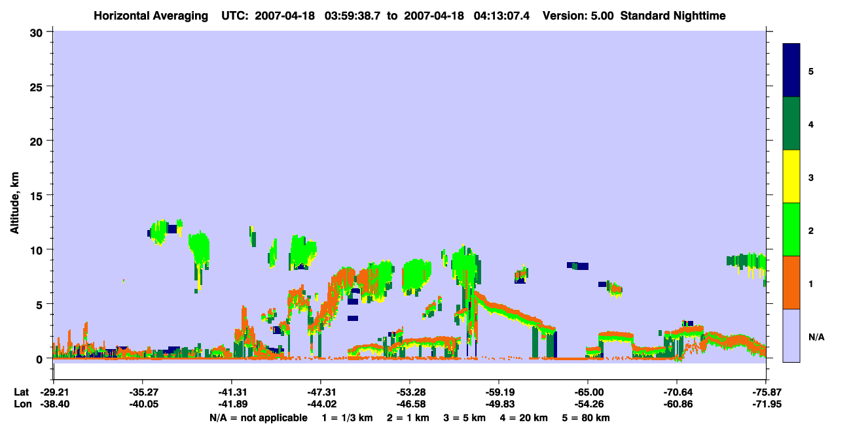Click the dark blue colorbar segment labeled 5
The width and height of the screenshot is (851, 436).
point(791,71)
